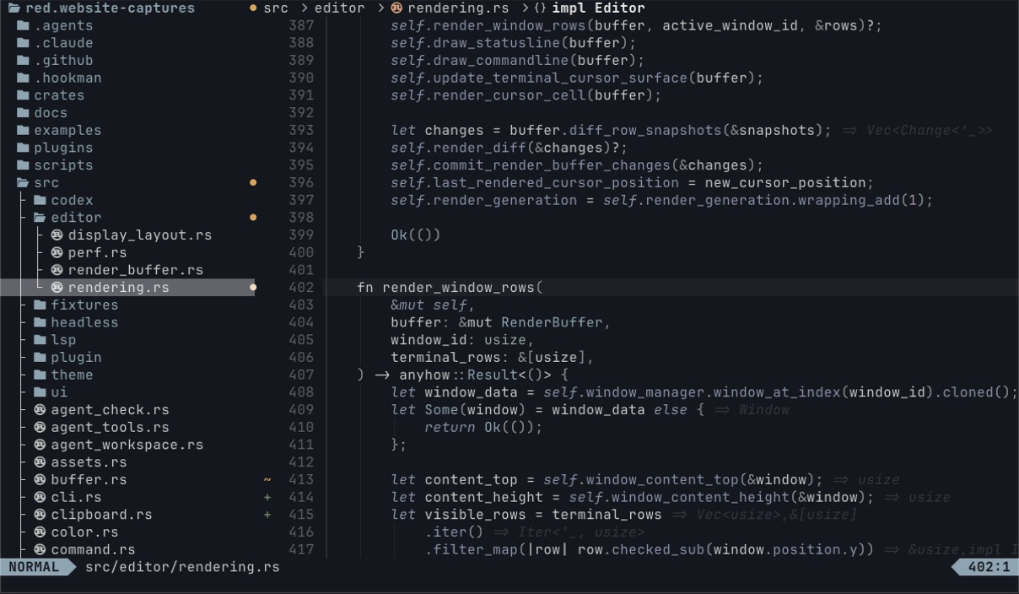Click the impl Editor breadcrumb segment
This screenshot has height=594, width=1019.
(598, 8)
